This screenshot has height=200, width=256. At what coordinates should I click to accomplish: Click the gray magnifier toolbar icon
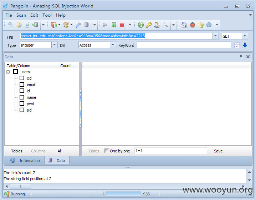165,25
